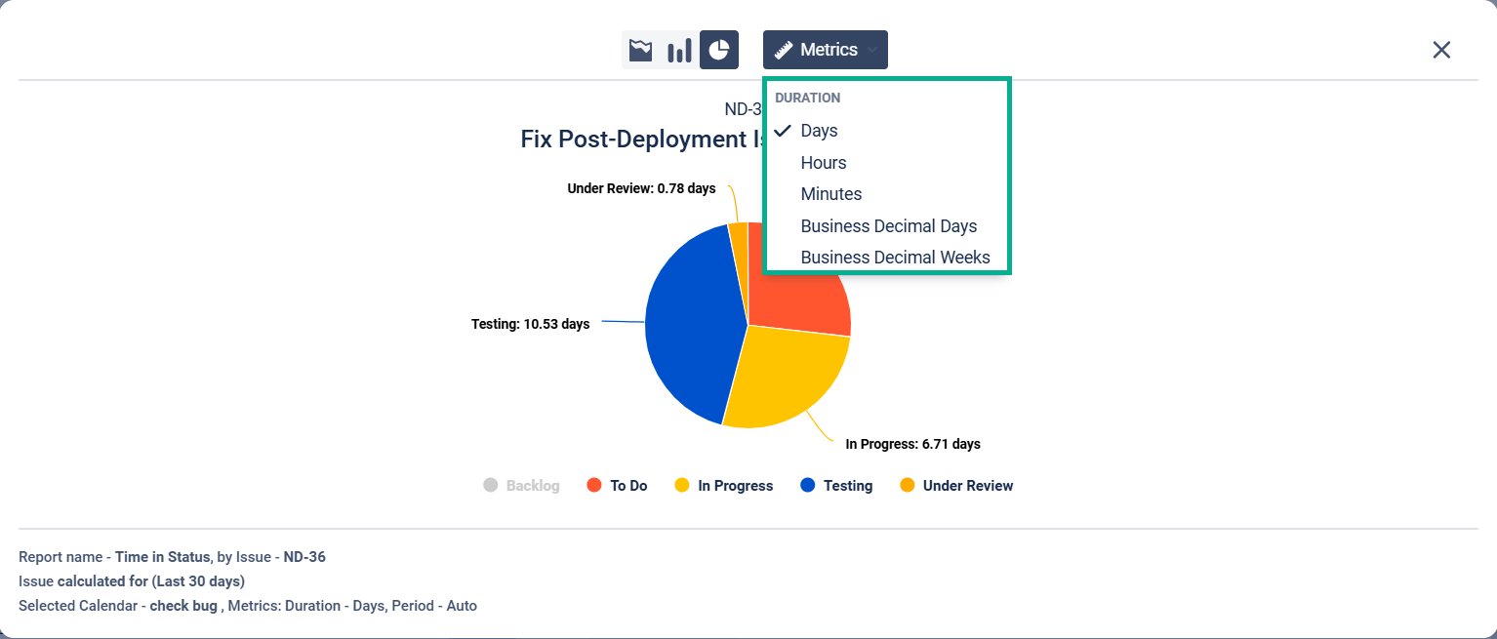Choose Hours from the duration menu

point(823,163)
